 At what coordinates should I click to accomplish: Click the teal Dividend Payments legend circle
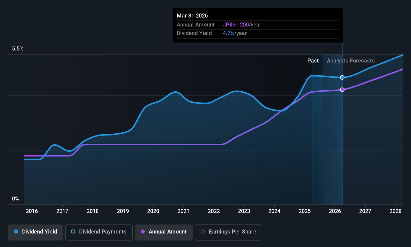pyautogui.click(x=73, y=232)
